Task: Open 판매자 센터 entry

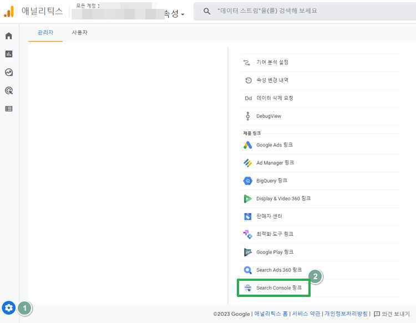Action: pyautogui.click(x=319, y=216)
